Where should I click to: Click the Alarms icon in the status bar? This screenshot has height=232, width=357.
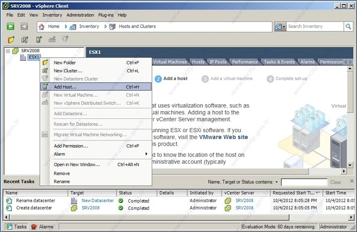[34, 226]
